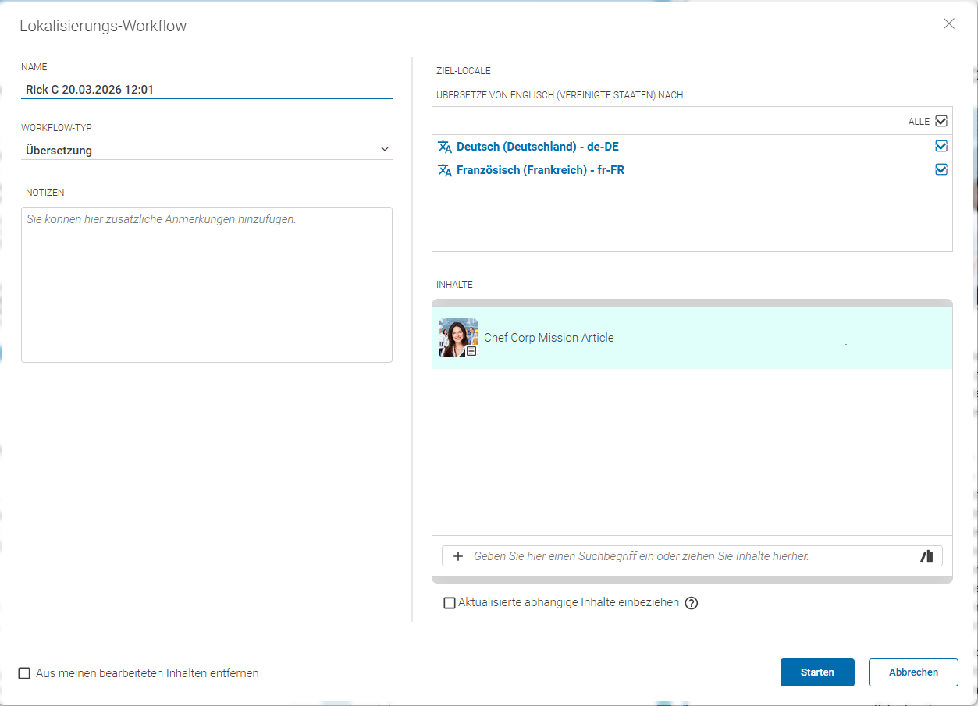Select the Deutsch (Deutschland) - de-DE entry

coord(538,147)
